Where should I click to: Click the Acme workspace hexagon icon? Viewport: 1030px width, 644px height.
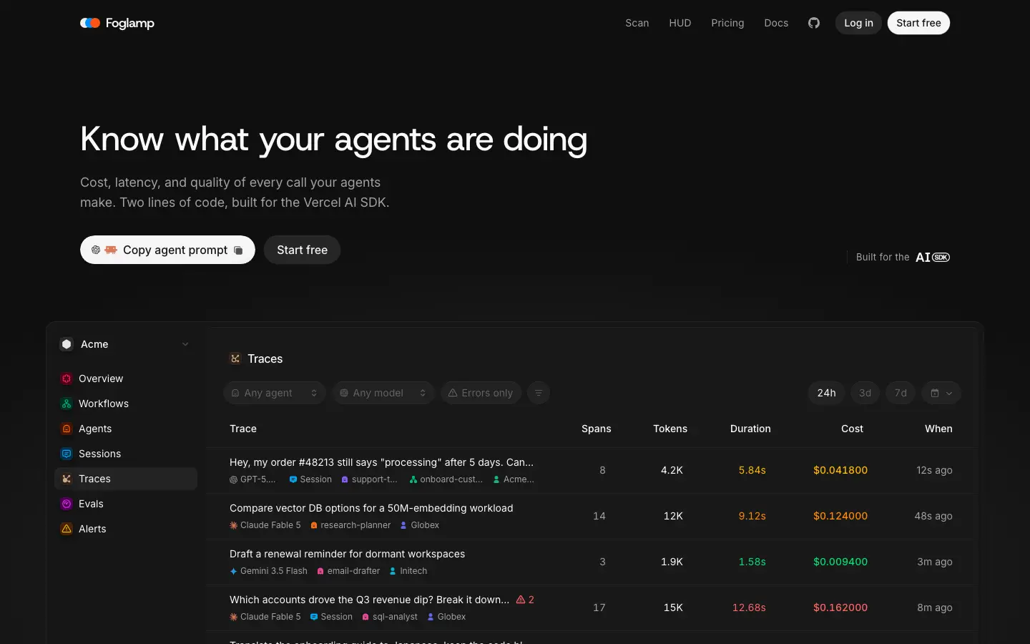67,344
